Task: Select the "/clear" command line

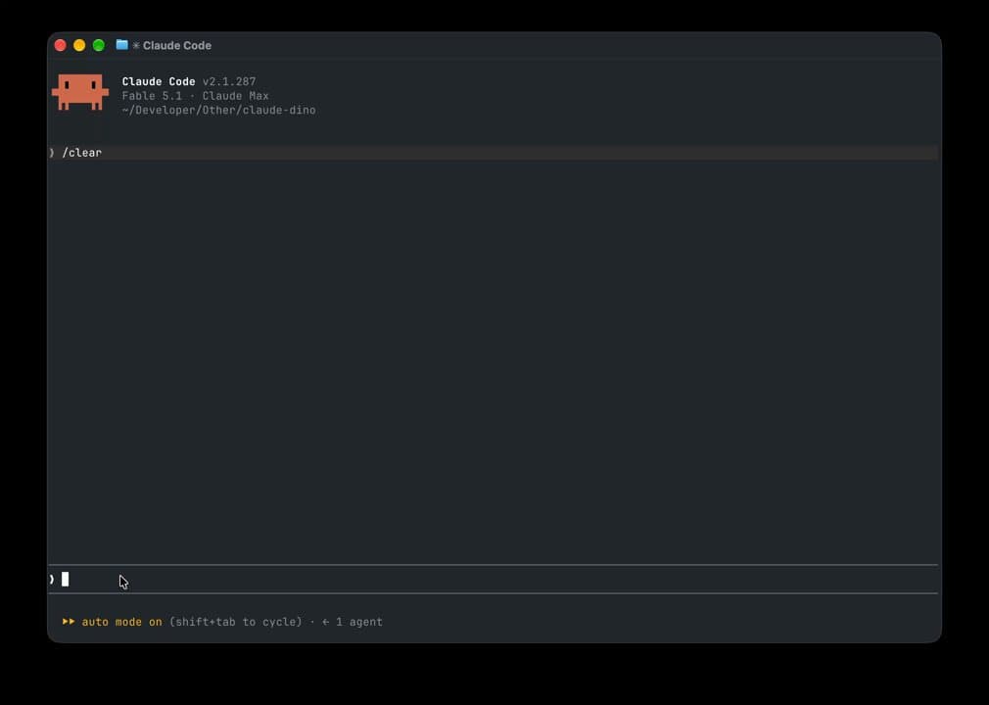Action: click(494, 153)
